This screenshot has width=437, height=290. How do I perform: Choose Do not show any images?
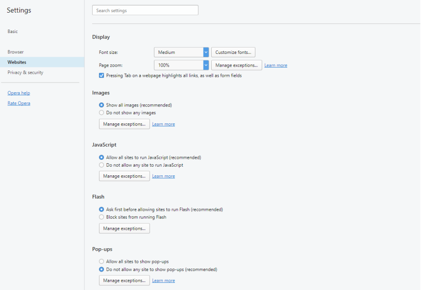coord(101,113)
